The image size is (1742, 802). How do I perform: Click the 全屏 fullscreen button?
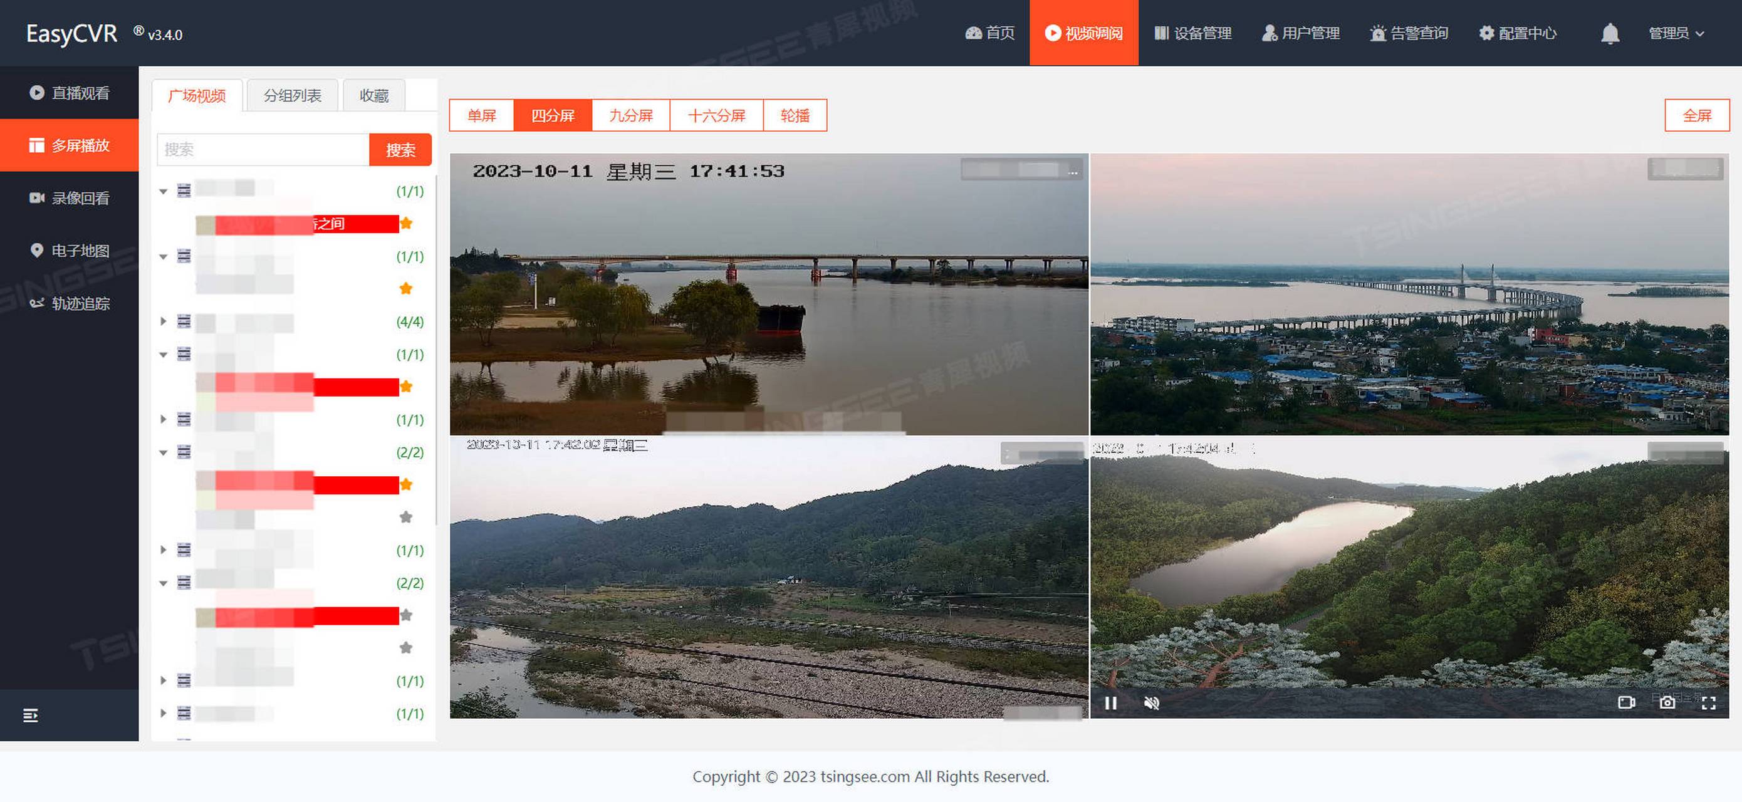(1696, 115)
